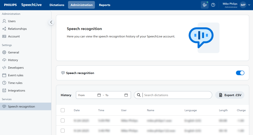The height and width of the screenshot is (135, 253).
Task: Click the Mike Philips user name
Action: click(x=230, y=4)
